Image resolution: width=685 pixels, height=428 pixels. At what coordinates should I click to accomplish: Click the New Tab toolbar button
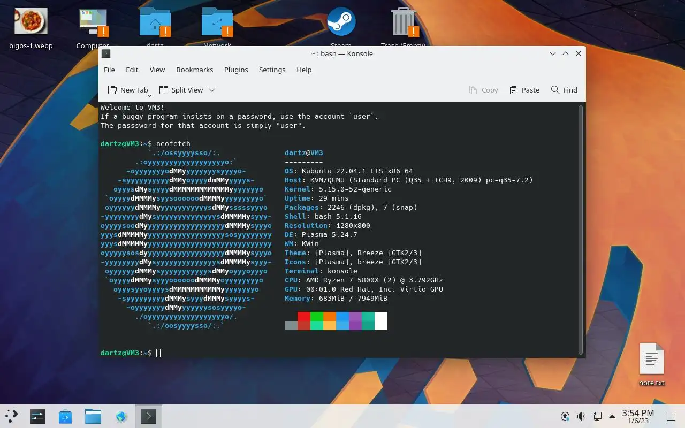point(128,90)
